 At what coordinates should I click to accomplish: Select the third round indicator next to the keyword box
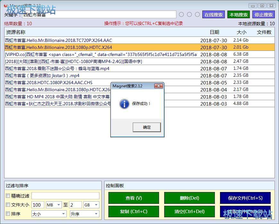pyautogui.click(x=197, y=14)
